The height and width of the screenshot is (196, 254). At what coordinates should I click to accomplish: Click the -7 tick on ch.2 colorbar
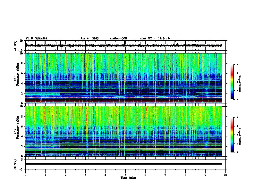point(236,152)
